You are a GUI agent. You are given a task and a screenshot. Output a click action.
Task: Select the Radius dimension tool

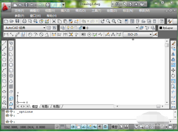coord(30,35)
